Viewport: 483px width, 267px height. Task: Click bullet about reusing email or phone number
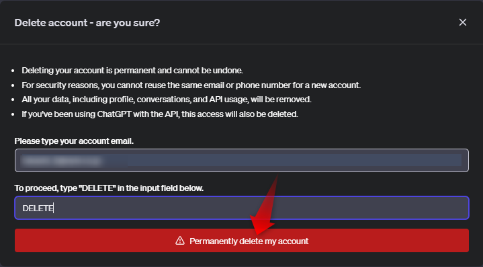click(x=191, y=85)
